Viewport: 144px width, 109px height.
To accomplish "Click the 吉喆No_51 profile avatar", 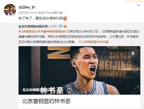I will [x=10, y=10].
